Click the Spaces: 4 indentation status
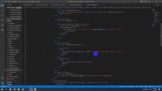The width and height of the screenshot is (162, 91). (x=131, y=86)
